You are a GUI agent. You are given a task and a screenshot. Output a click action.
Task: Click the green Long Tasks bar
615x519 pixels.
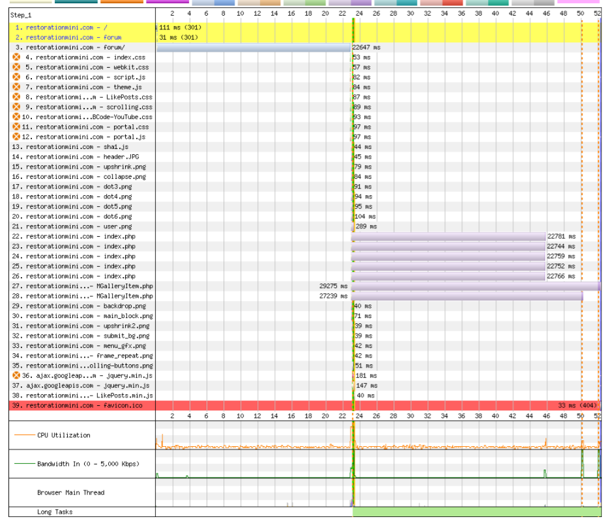(x=476, y=512)
